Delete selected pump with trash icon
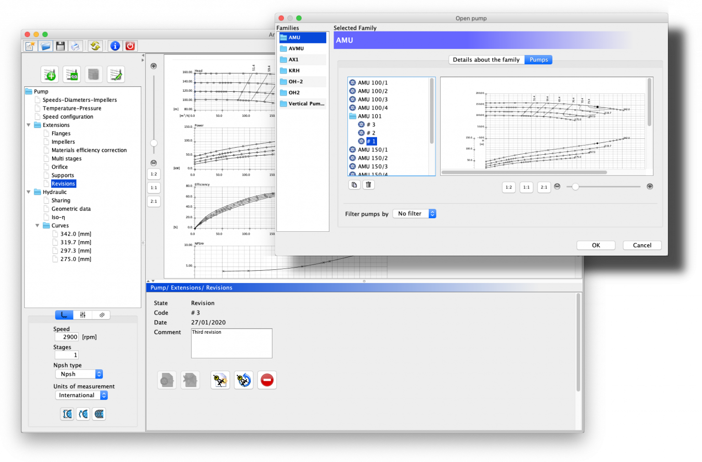This screenshot has height=462, width=702. tap(368, 184)
